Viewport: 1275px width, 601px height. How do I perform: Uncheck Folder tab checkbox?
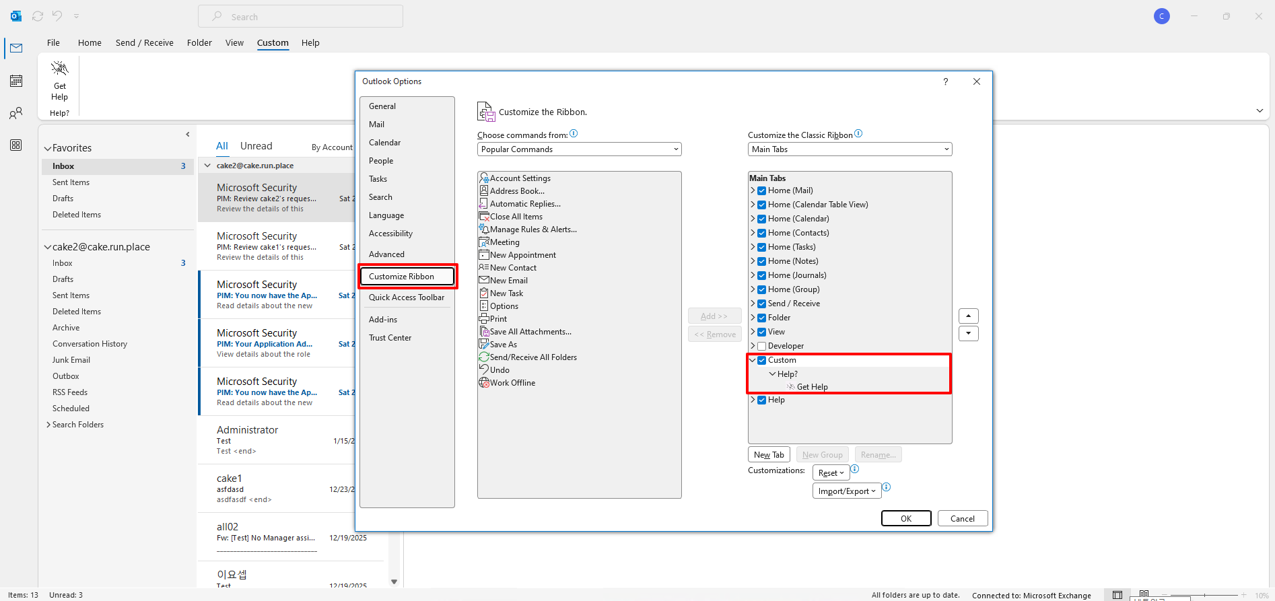coord(761,318)
